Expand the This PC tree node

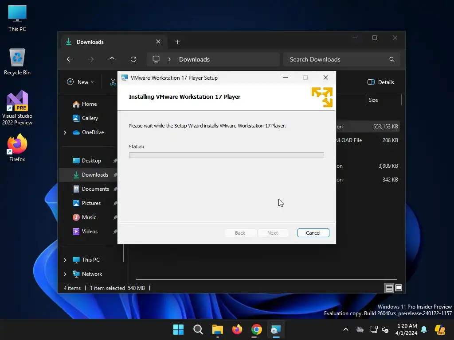65,260
